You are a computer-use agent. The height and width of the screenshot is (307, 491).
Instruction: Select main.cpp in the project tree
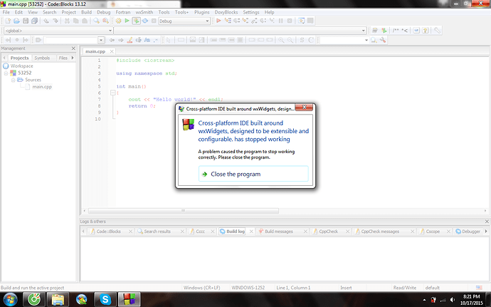coord(42,87)
